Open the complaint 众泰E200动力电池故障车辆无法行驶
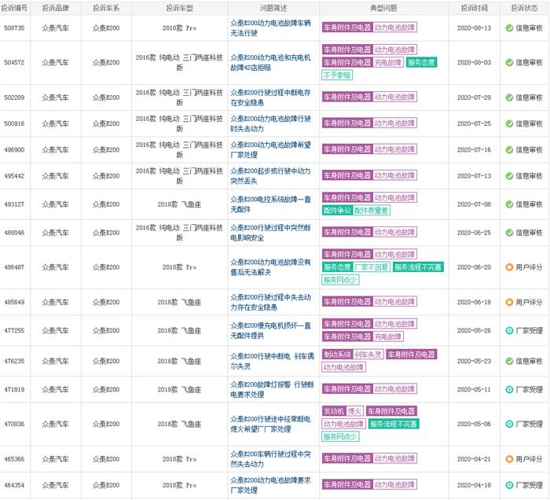The image size is (550, 500). (270, 28)
